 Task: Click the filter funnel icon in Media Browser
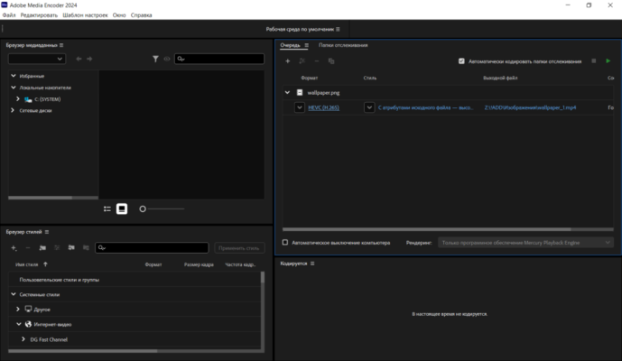pos(155,59)
